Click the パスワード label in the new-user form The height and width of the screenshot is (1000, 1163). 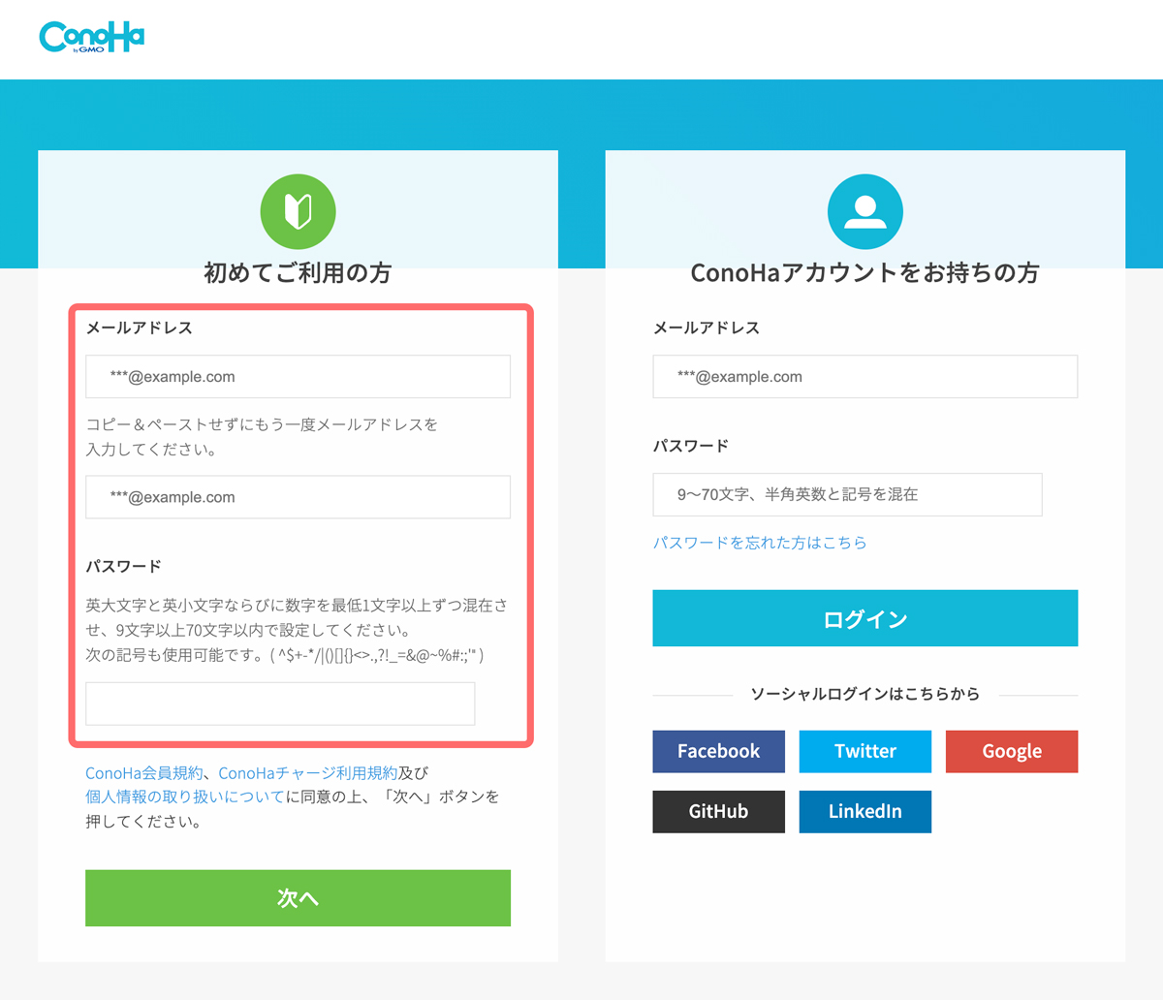[123, 566]
